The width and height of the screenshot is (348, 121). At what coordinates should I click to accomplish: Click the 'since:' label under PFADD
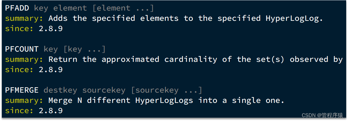[x=19, y=29]
